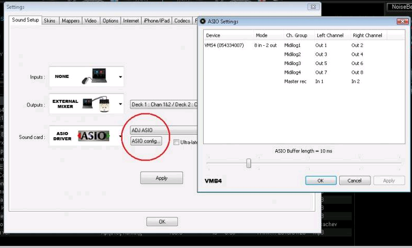Open the Sound card dropdown arrow
The height and width of the screenshot is (248, 412).
121,136
